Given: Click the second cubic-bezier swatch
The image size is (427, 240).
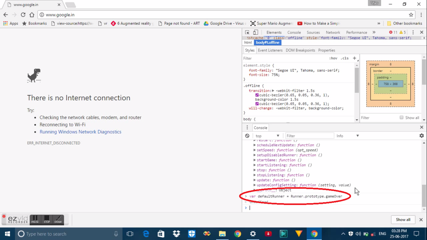Looking at the screenshot, I should 257,104.
